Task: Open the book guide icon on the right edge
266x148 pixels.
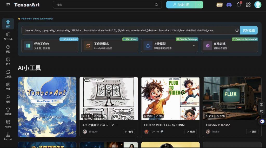Action: pyautogui.click(x=261, y=105)
